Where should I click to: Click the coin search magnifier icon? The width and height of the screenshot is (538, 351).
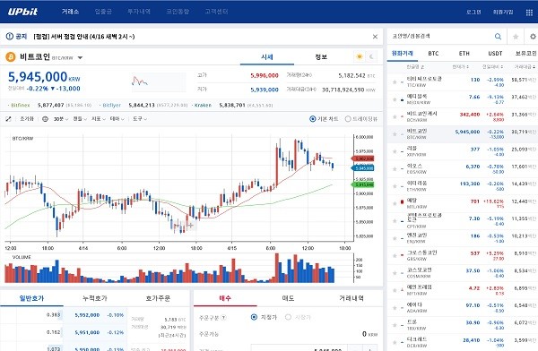pos(498,37)
